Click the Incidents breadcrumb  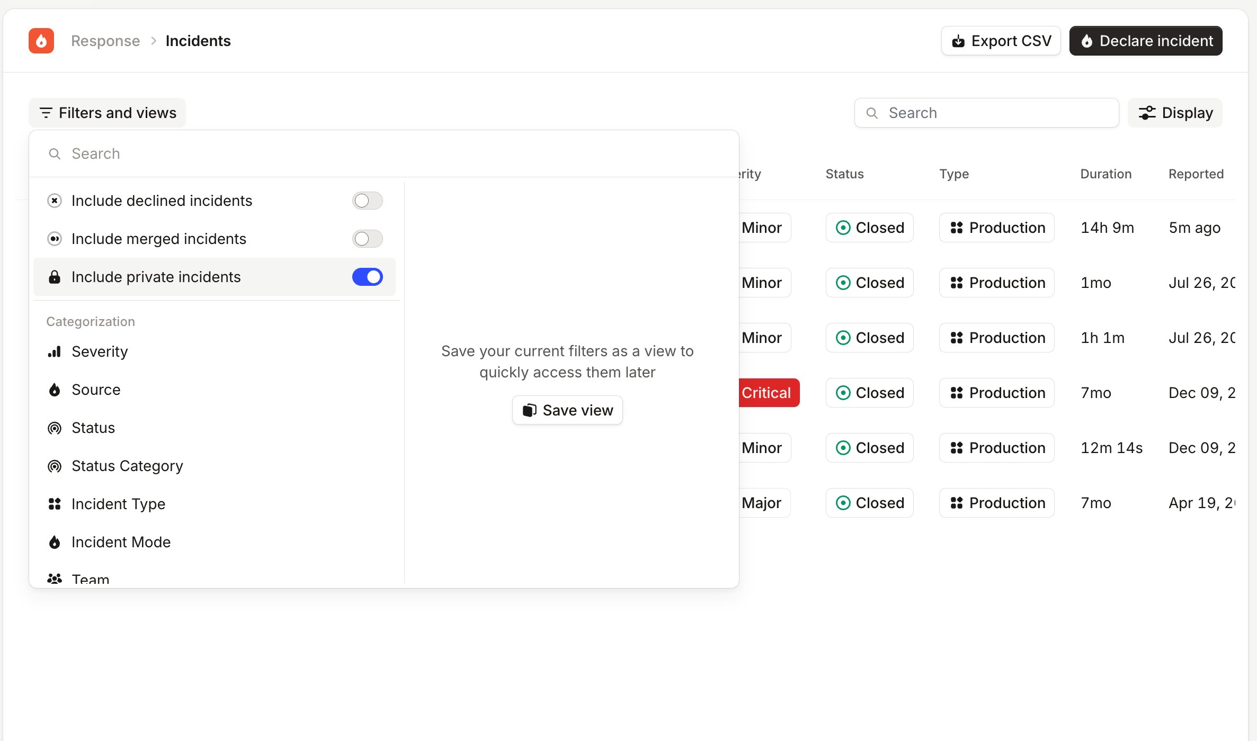coord(198,41)
